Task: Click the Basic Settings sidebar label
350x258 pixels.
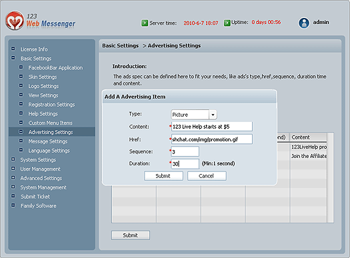Action: (x=36, y=59)
